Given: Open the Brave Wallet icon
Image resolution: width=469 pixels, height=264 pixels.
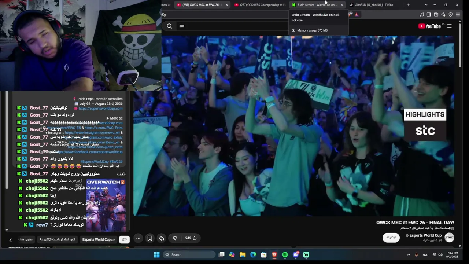Looking at the screenshot, I should pyautogui.click(x=436, y=15).
